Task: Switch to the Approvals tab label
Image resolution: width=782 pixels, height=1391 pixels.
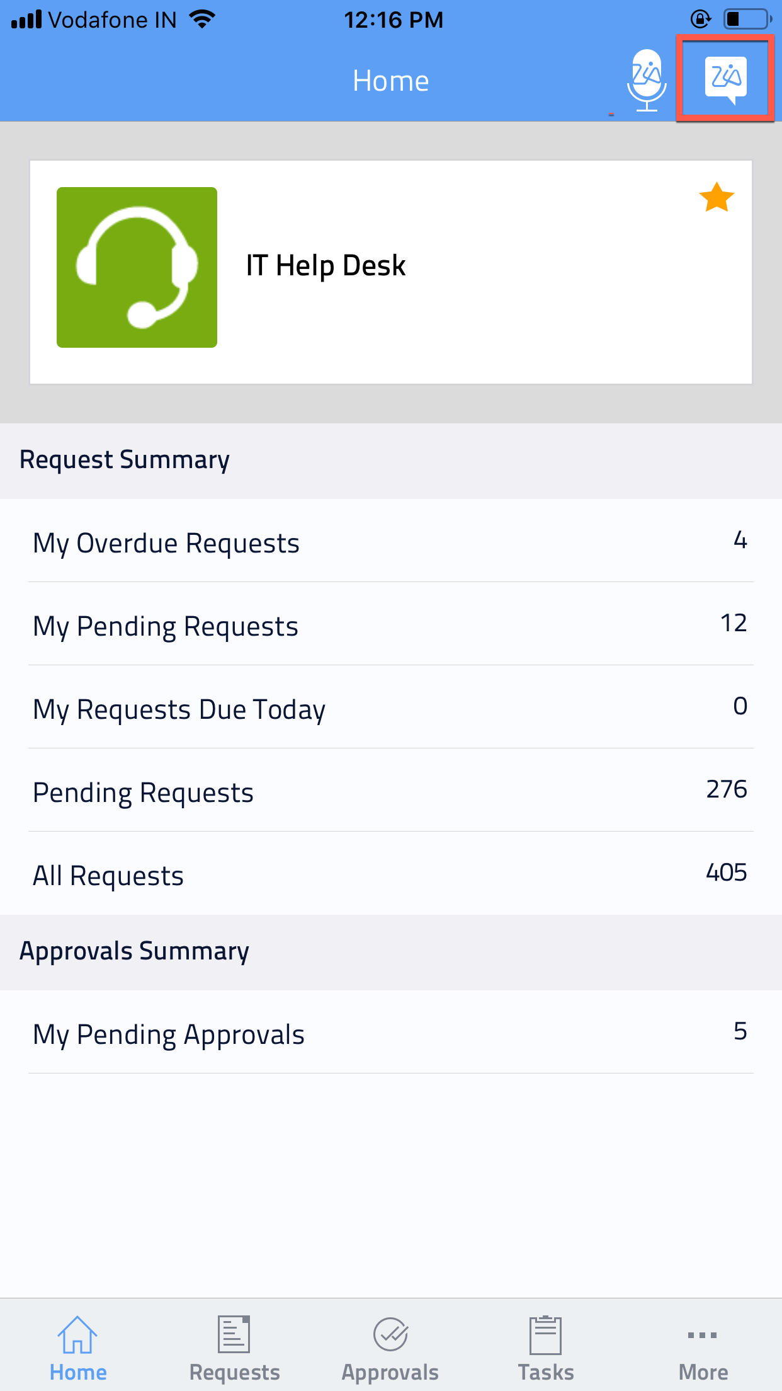Action: click(390, 1372)
